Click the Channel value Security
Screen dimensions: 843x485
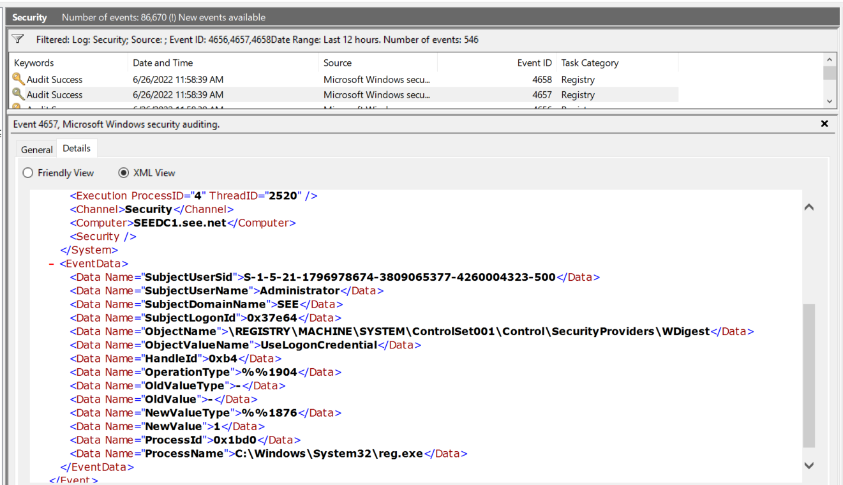click(149, 209)
